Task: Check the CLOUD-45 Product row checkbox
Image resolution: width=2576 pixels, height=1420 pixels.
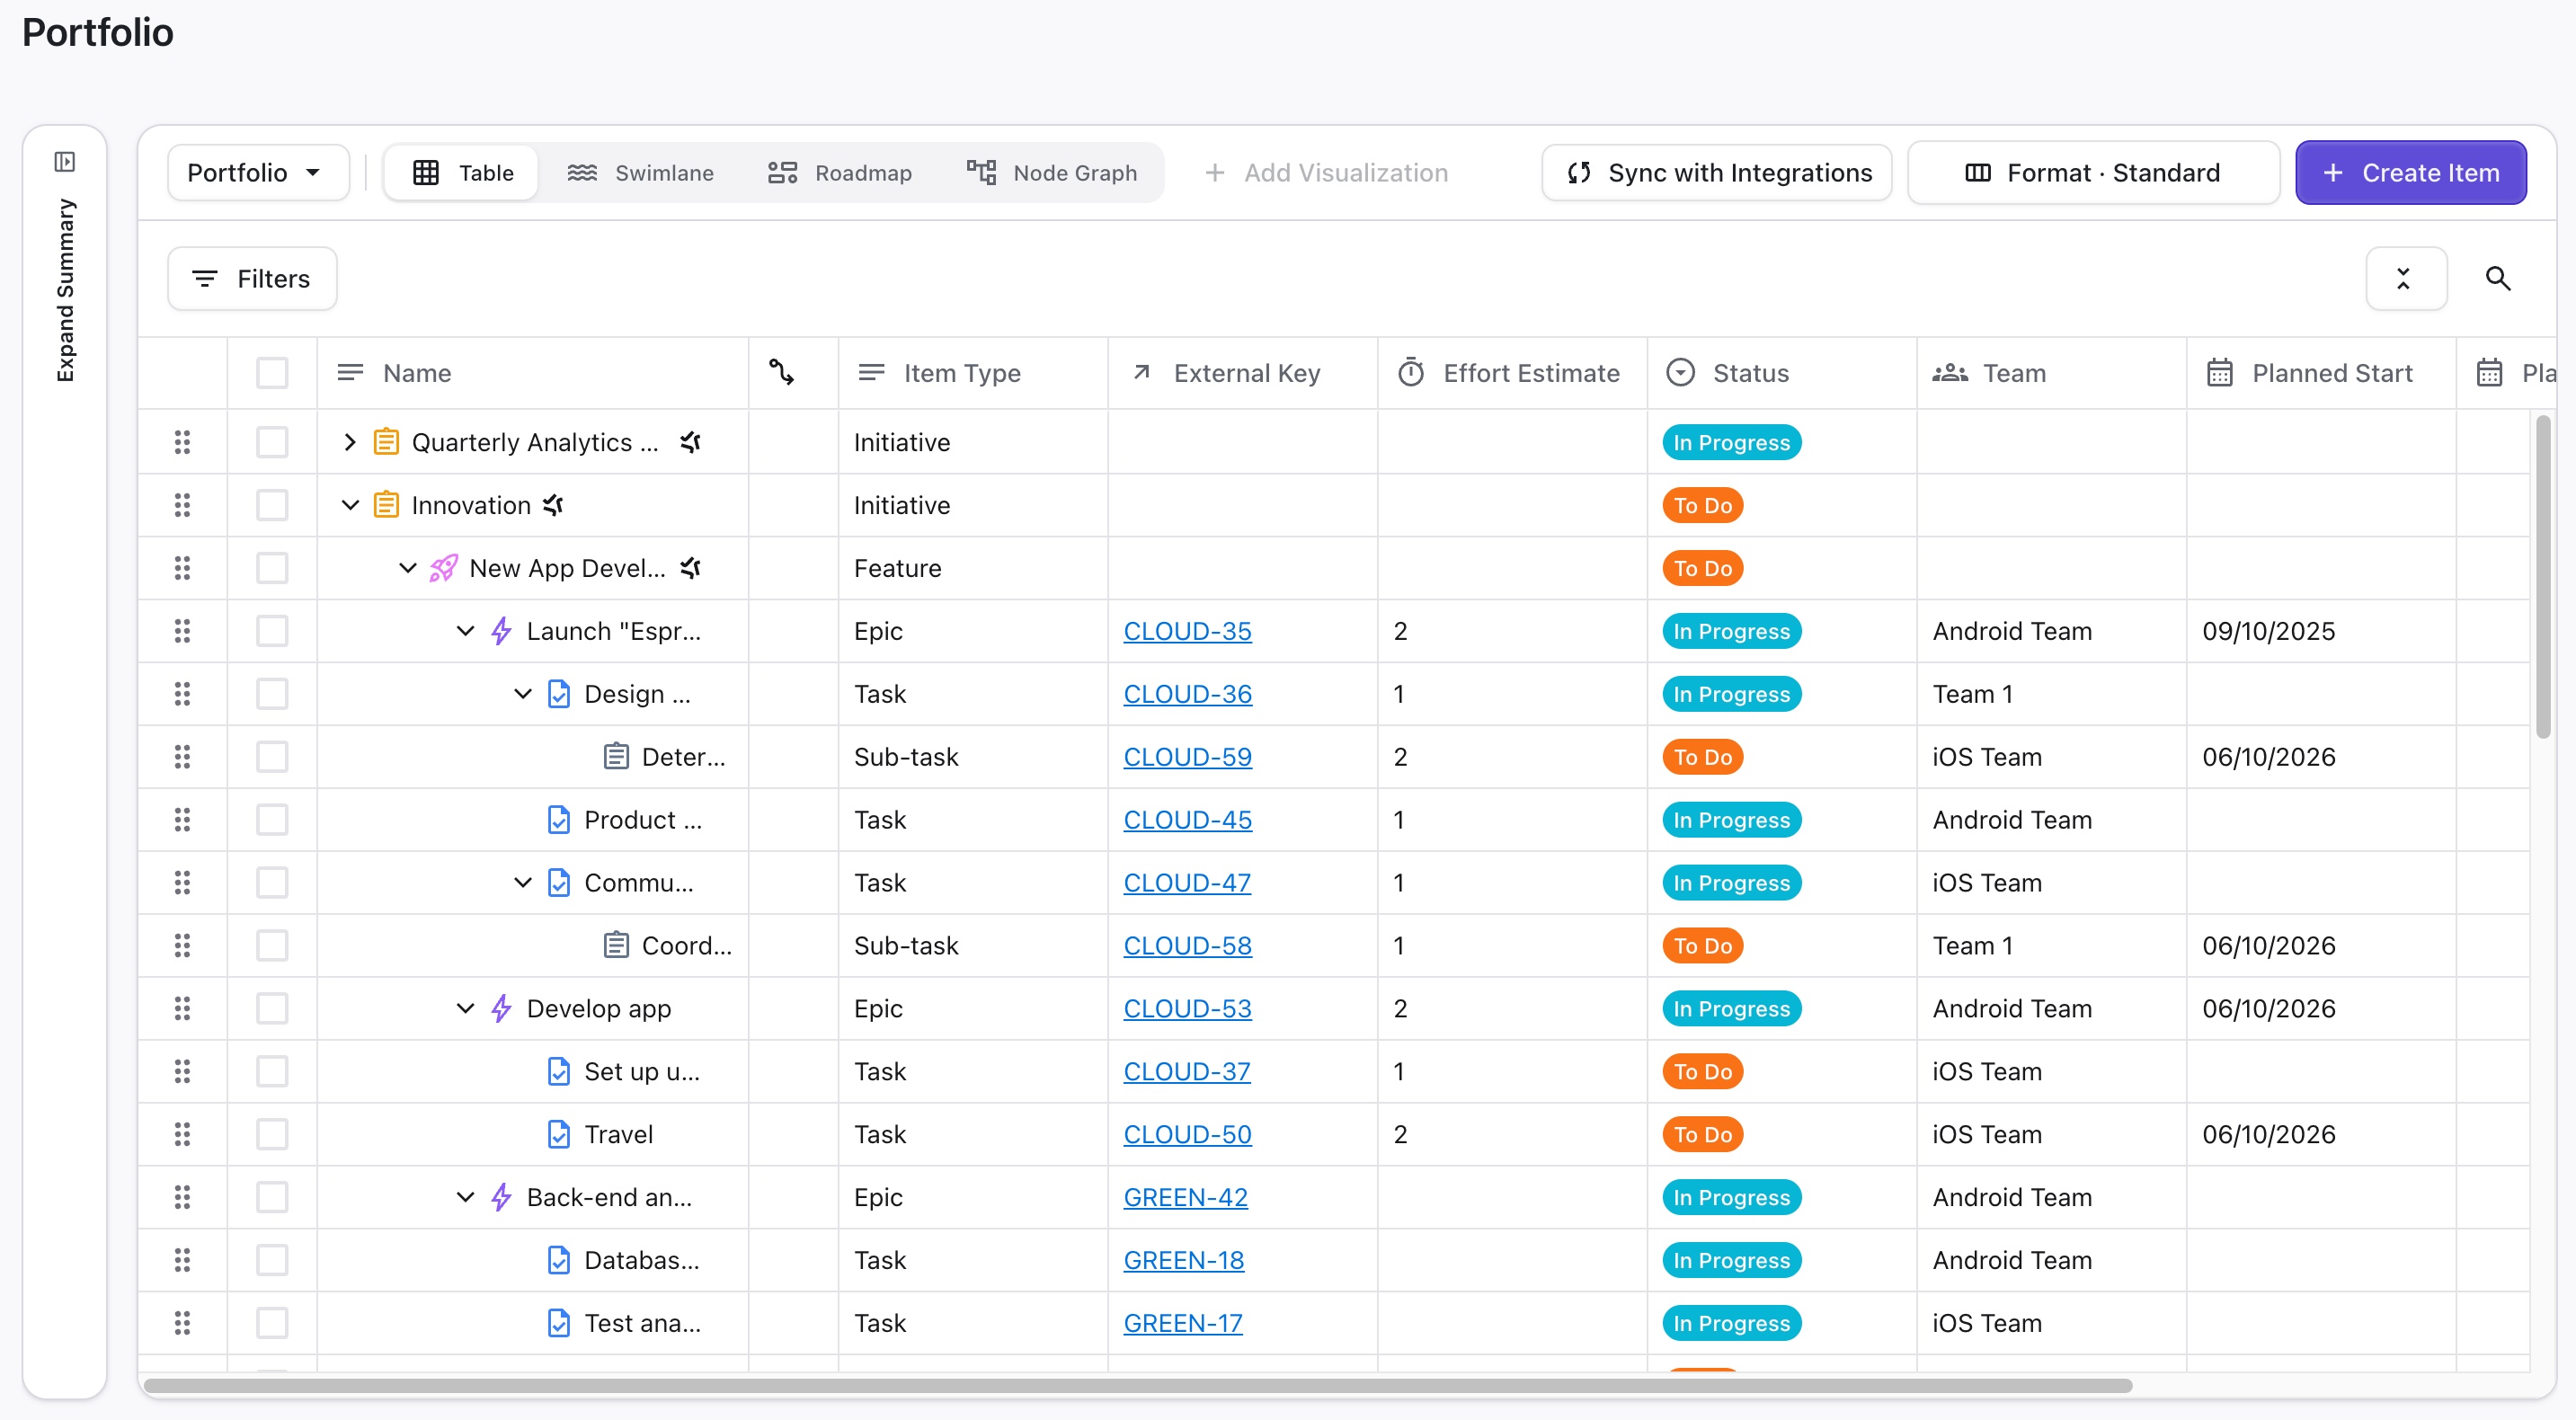Action: click(272, 820)
